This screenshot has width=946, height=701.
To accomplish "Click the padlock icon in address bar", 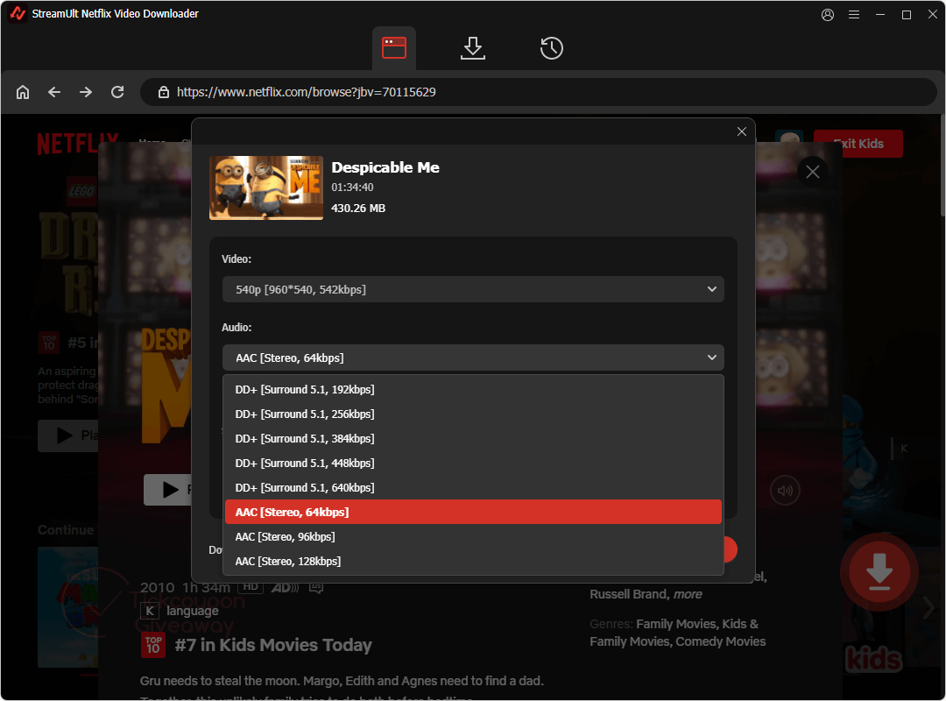I will point(164,92).
